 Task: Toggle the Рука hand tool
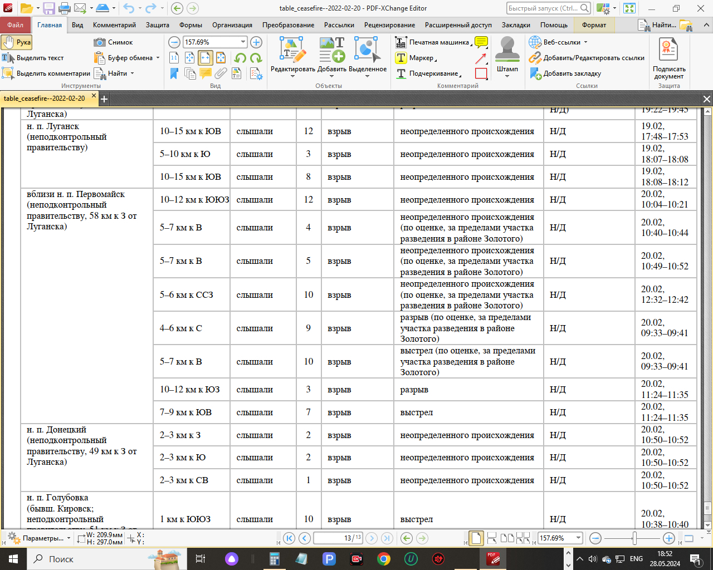[17, 42]
